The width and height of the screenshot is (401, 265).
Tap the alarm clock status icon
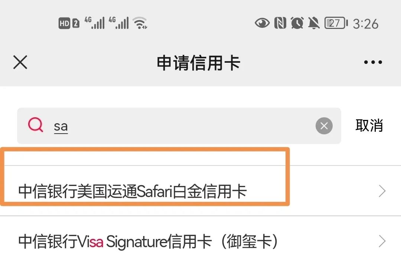297,23
